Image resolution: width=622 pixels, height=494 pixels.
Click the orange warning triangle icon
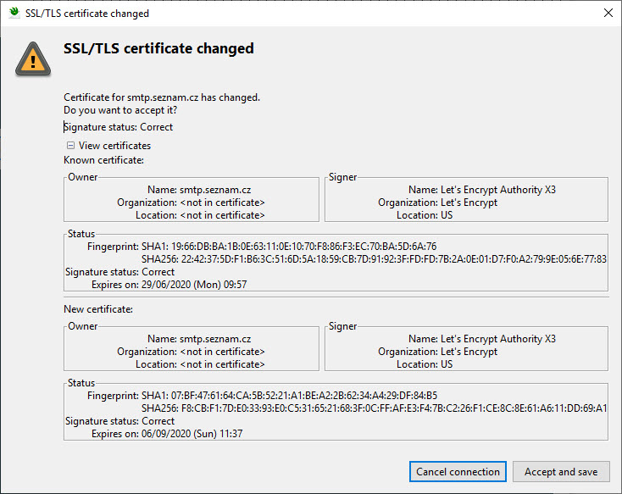33,59
